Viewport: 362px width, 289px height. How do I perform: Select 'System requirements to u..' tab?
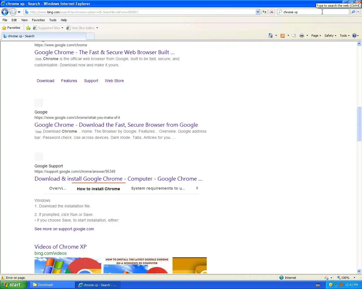[158, 188]
